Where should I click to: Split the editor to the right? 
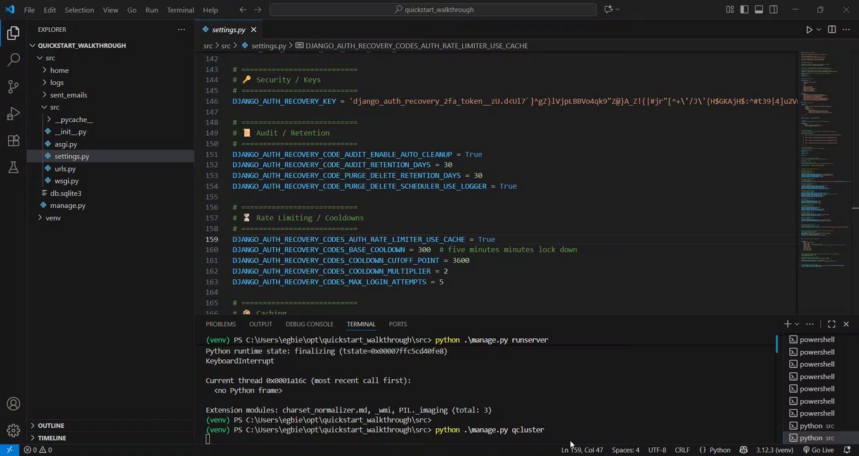click(832, 29)
